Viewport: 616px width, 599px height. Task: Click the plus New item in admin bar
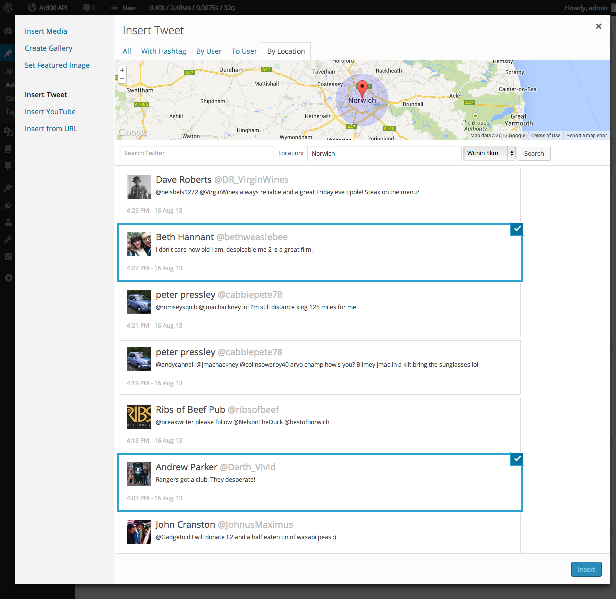tap(123, 8)
